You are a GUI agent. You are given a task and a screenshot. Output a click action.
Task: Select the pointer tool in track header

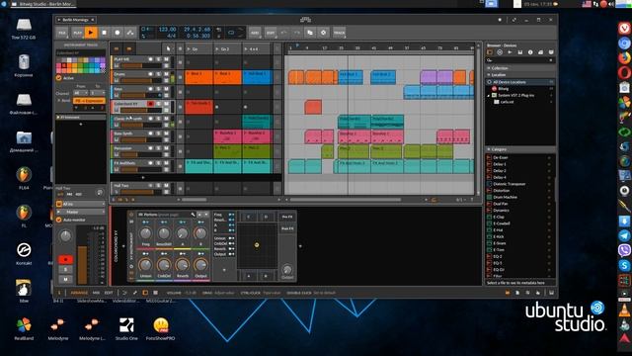tap(168, 48)
